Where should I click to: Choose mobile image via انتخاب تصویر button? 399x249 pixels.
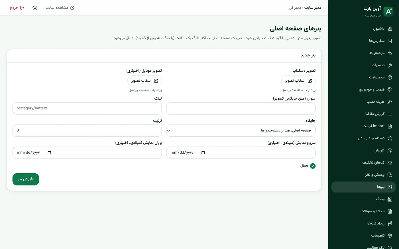click(144, 81)
